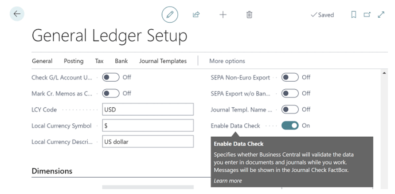Click More options

point(227,61)
